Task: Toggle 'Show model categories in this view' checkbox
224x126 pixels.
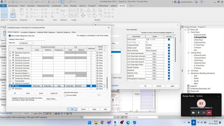Action: [x=9, y=36]
